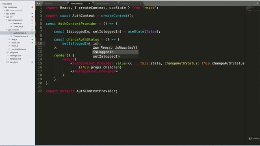Collapse the components folder arrow
The width and height of the screenshot is (260, 146).
click(7, 20)
